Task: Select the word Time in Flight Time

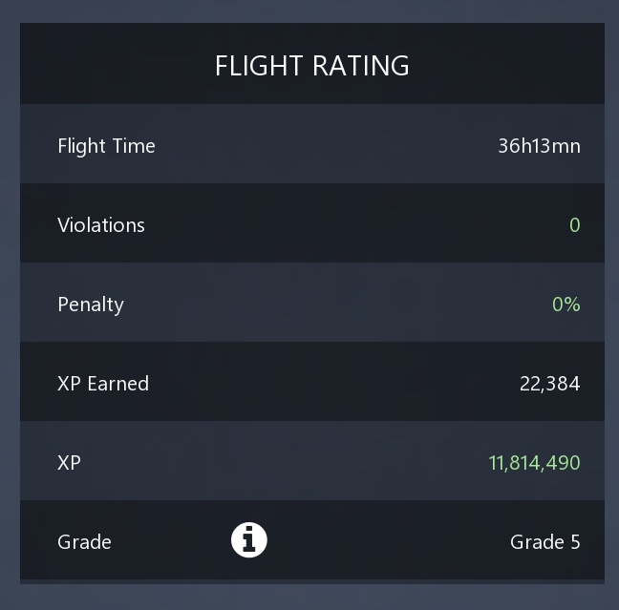Action: click(x=134, y=146)
